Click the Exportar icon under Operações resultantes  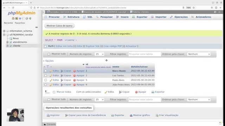coord(112,115)
